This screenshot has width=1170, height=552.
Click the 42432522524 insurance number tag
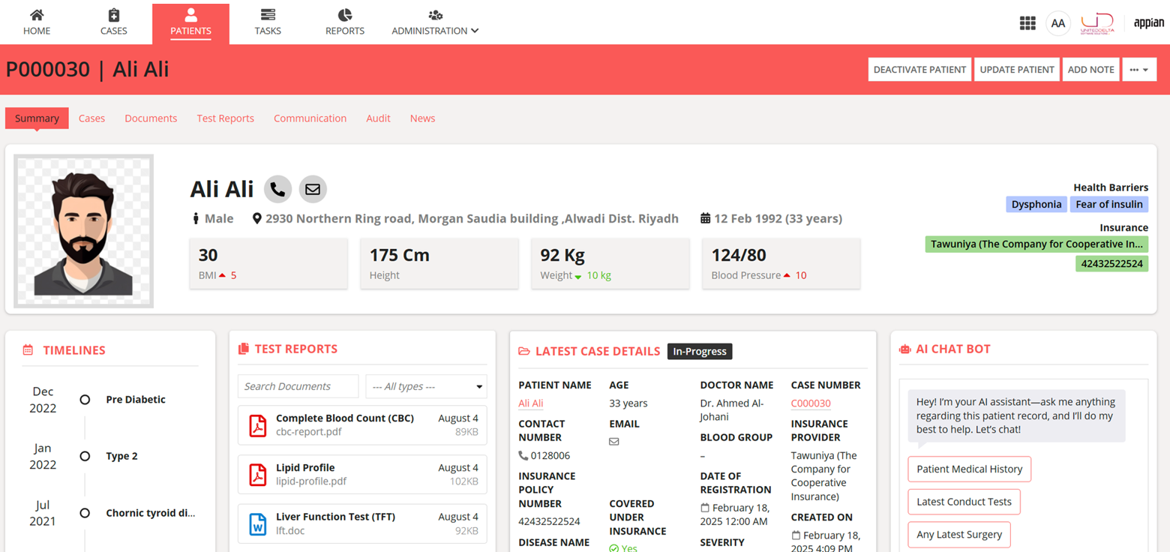click(1111, 264)
